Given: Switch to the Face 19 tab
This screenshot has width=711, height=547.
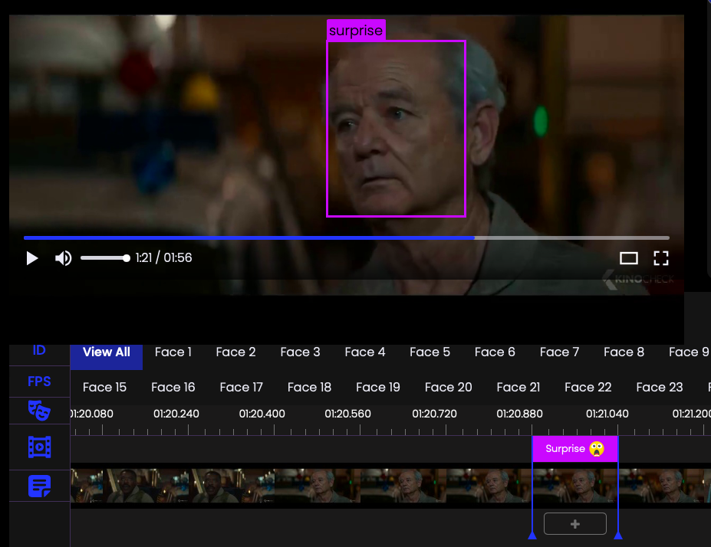Looking at the screenshot, I should pyautogui.click(x=378, y=387).
